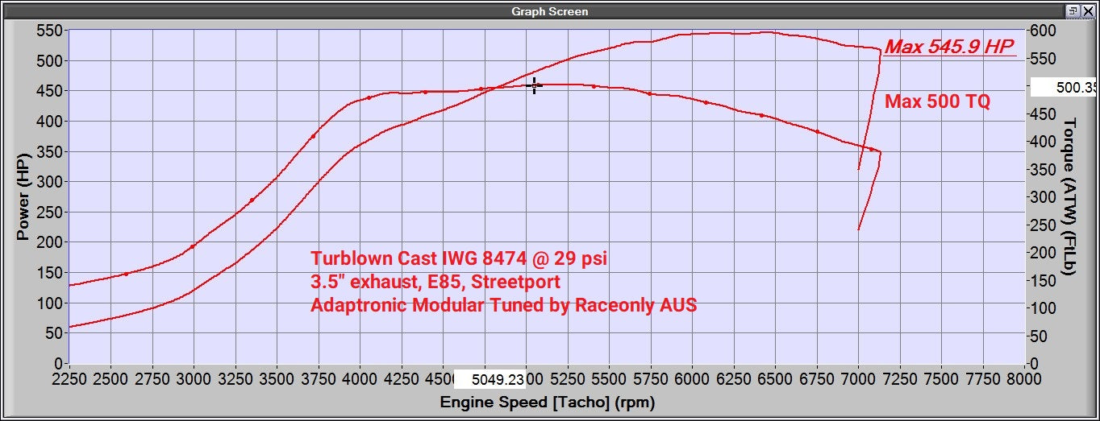The image size is (1100, 421).
Task: Click the 600 label on Torque axis
Action: click(1044, 31)
